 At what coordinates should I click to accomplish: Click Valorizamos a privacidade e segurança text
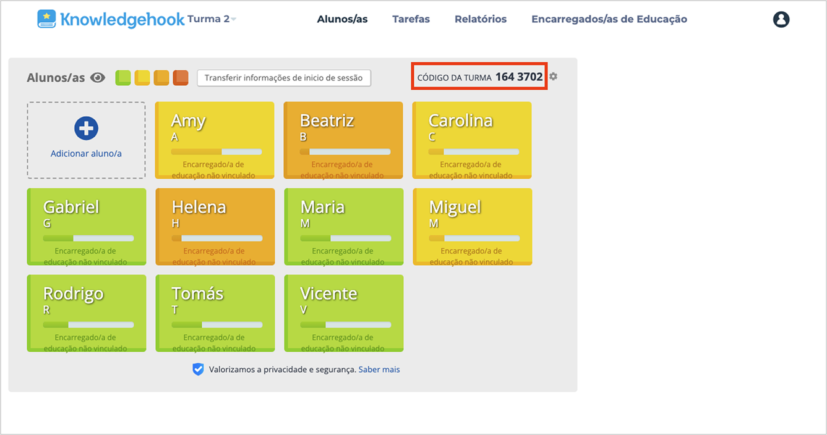pyautogui.click(x=283, y=370)
